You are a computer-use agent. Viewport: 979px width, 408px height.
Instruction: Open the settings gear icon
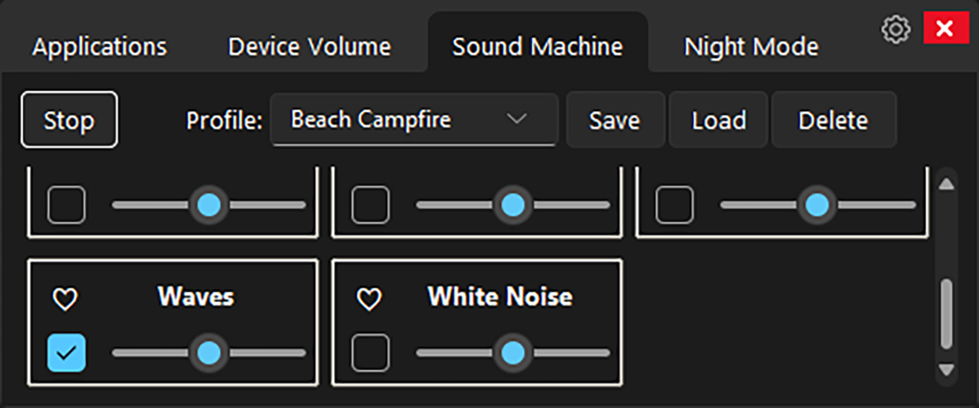click(x=896, y=29)
